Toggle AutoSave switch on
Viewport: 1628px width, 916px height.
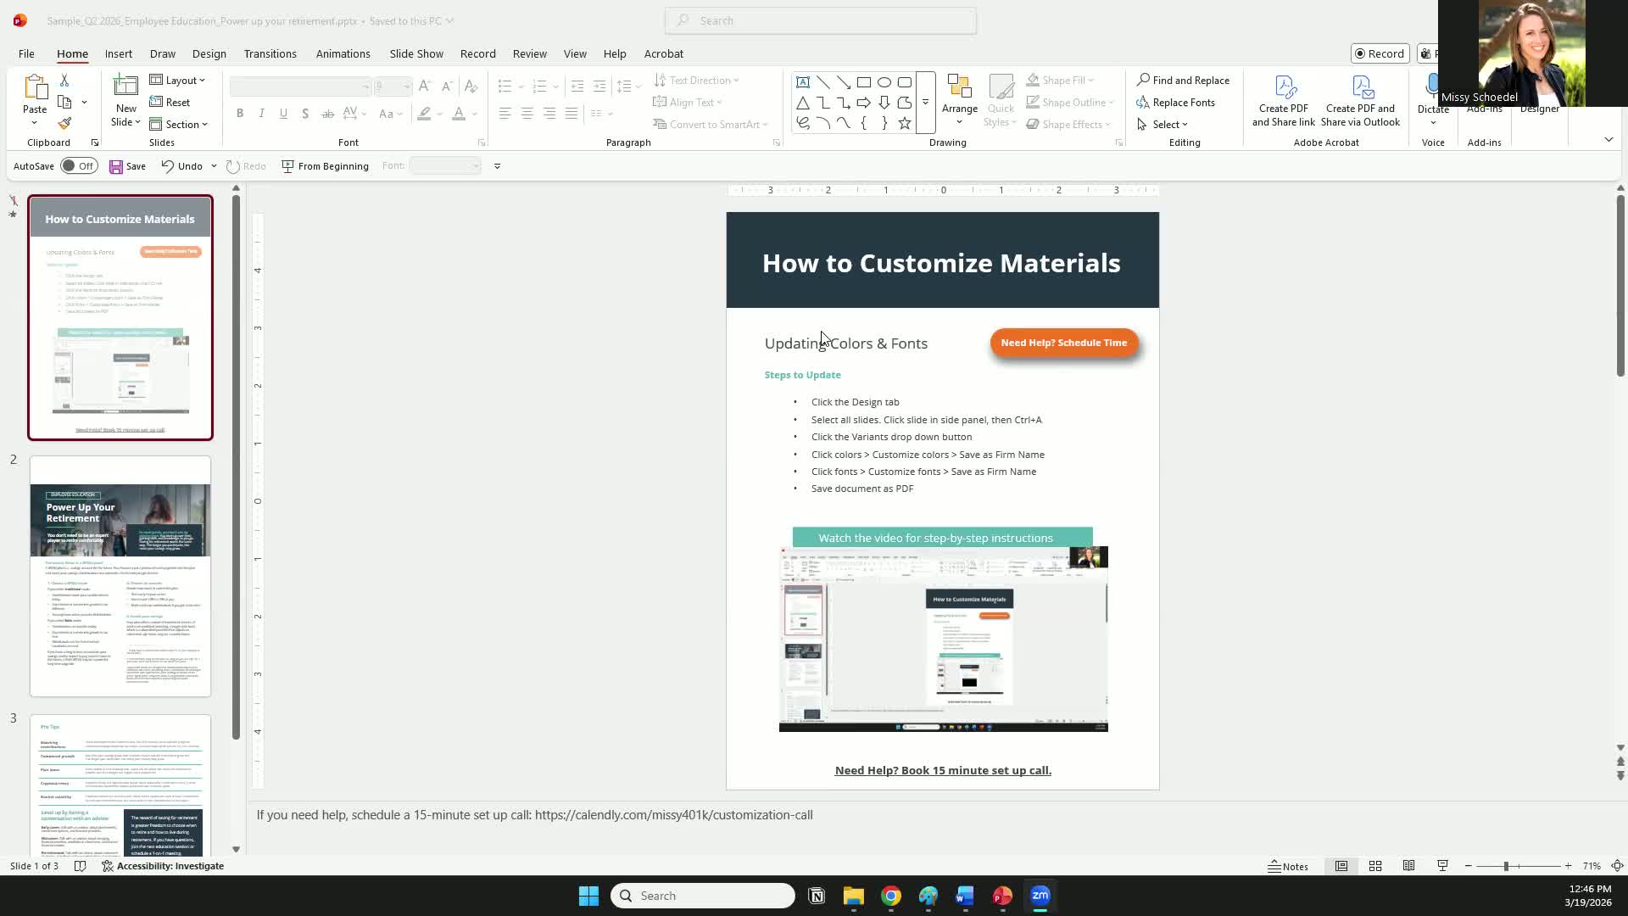[x=79, y=166]
